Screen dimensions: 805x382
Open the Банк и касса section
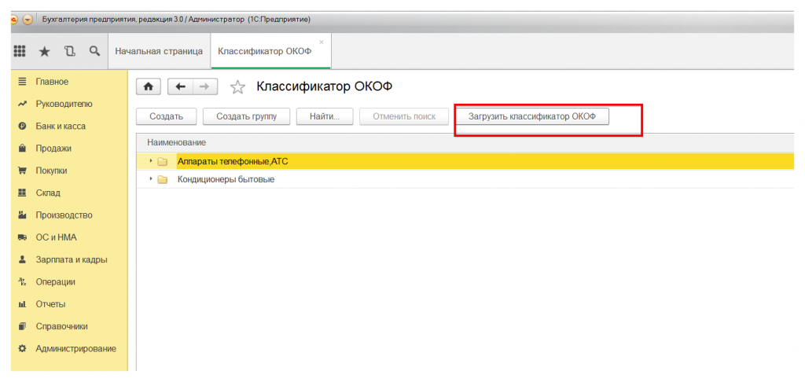[61, 126]
